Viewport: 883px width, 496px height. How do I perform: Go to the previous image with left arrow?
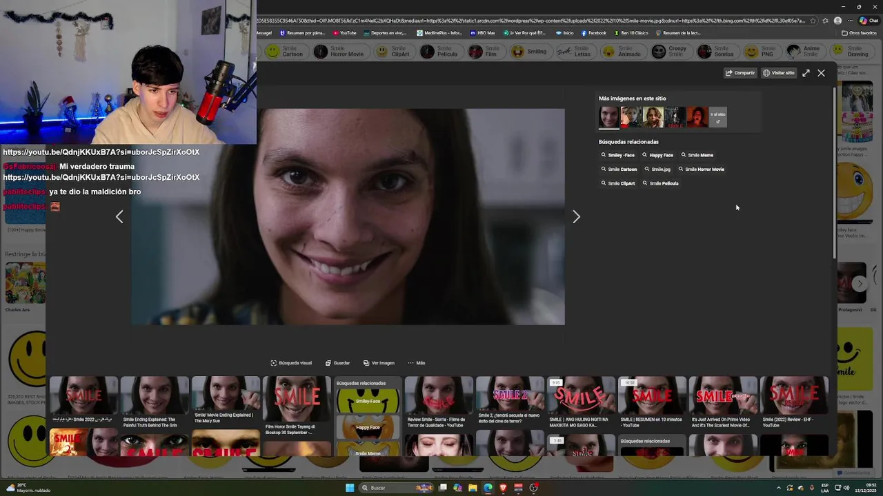coord(119,217)
